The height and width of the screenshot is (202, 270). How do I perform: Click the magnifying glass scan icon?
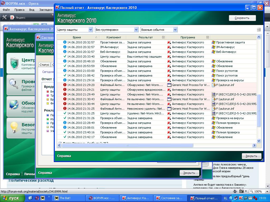pyautogui.click(x=14, y=84)
